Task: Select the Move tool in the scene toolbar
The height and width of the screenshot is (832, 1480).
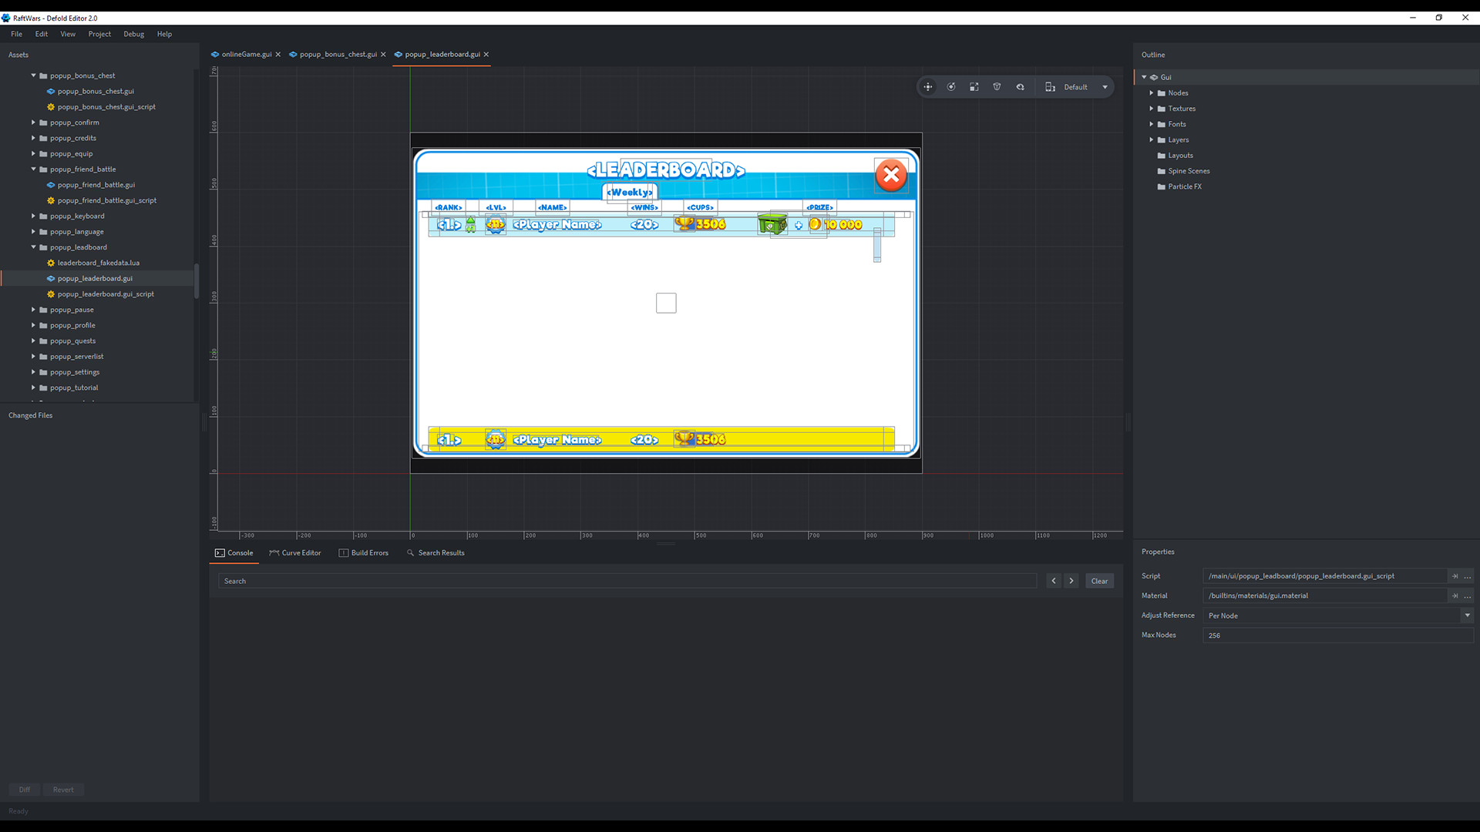Action: 928,87
